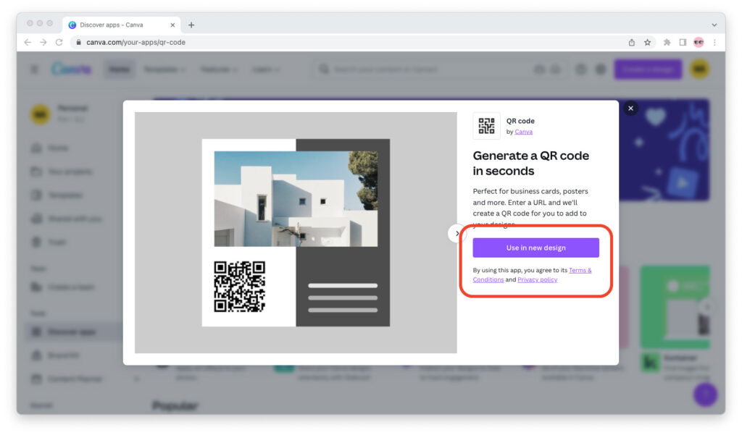Viewport: 742px width, 435px height.
Task: Select Home in the Canva top navigation
Action: [x=120, y=69]
